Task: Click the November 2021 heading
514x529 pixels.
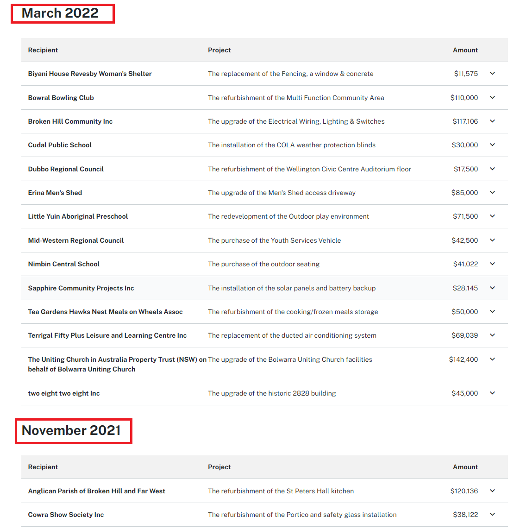Action: tap(71, 430)
